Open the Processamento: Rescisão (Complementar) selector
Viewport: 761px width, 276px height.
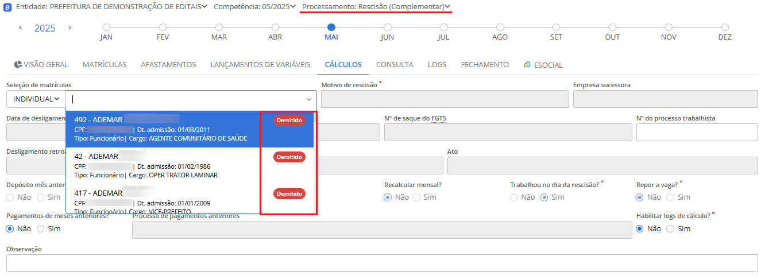pyautogui.click(x=376, y=7)
